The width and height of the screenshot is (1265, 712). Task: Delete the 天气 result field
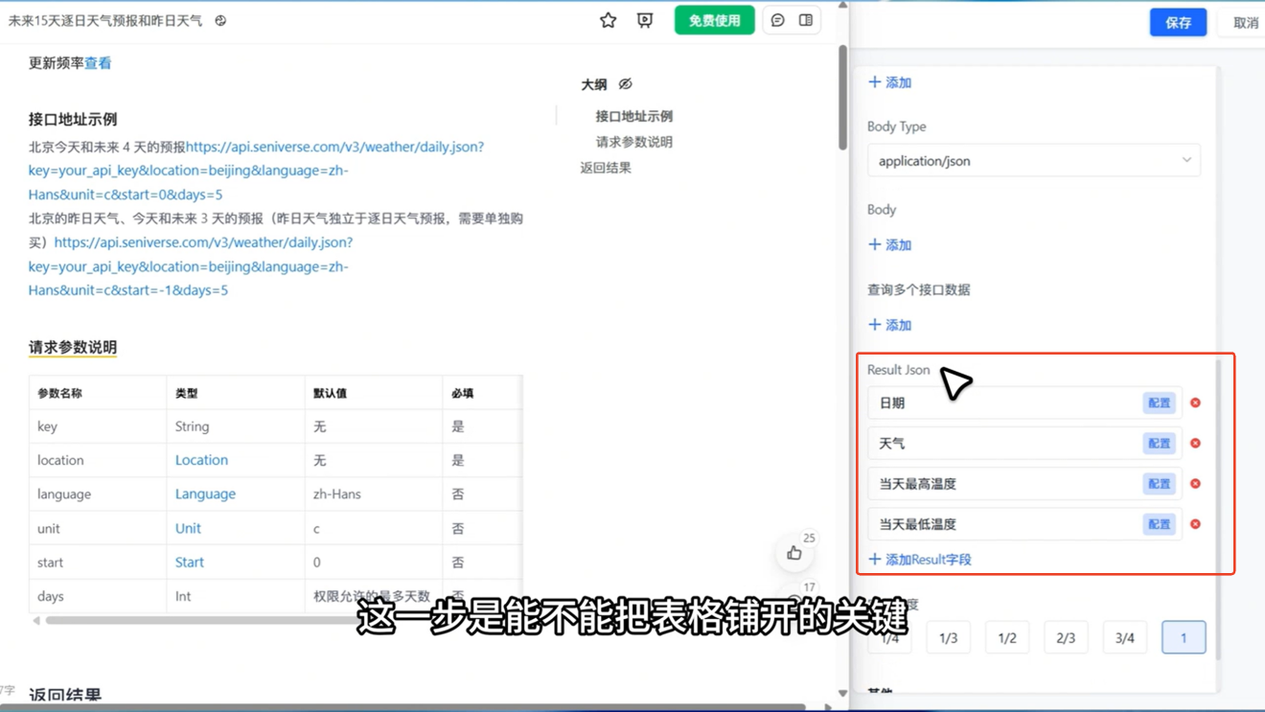pyautogui.click(x=1195, y=443)
